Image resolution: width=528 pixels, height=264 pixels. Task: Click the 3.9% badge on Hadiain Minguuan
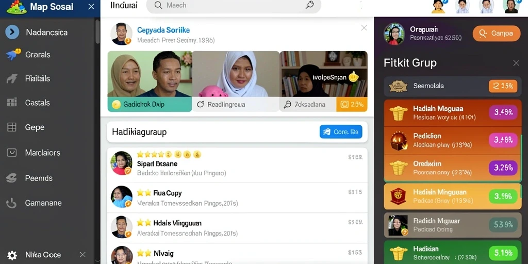(503, 195)
